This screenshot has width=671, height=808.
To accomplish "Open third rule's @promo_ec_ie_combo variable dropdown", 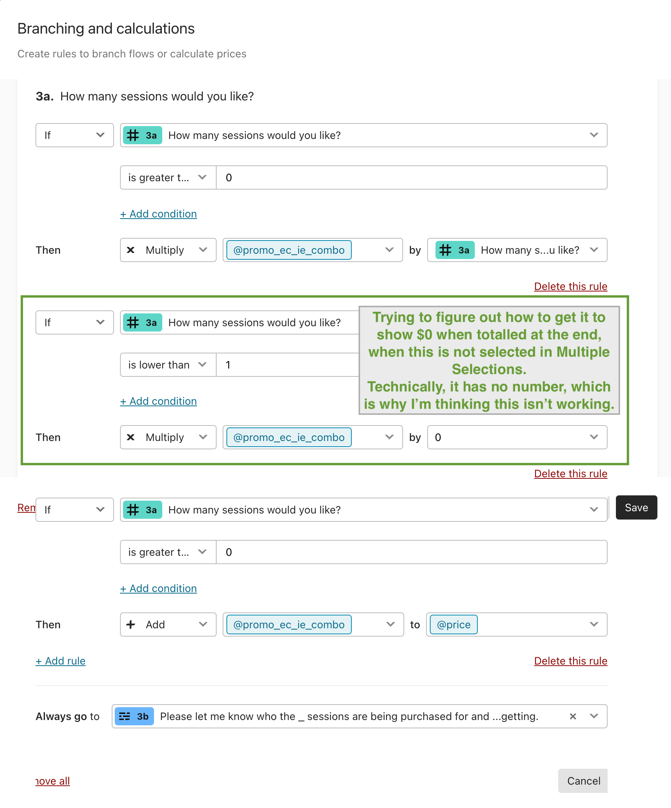I will (x=313, y=625).
